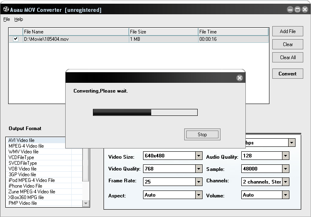This screenshot has width=311, height=217.
Task: Click the Add File button
Action: tap(288, 31)
